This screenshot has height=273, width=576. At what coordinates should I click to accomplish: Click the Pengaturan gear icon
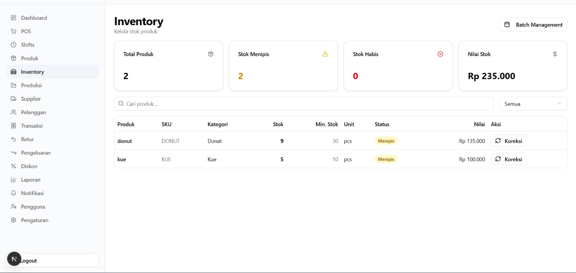click(14, 220)
